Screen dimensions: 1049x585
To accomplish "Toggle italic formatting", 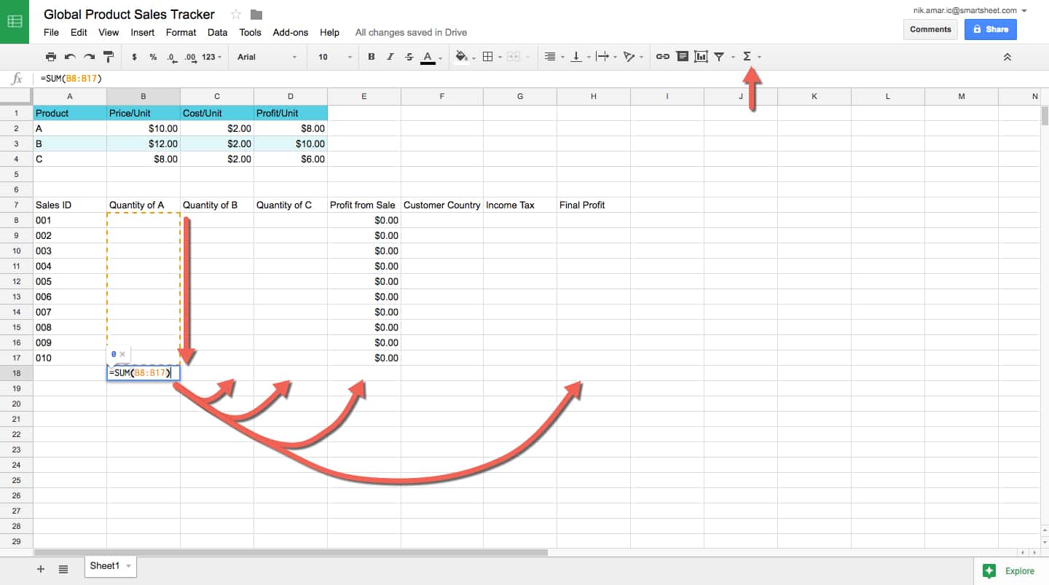I will pyautogui.click(x=390, y=57).
